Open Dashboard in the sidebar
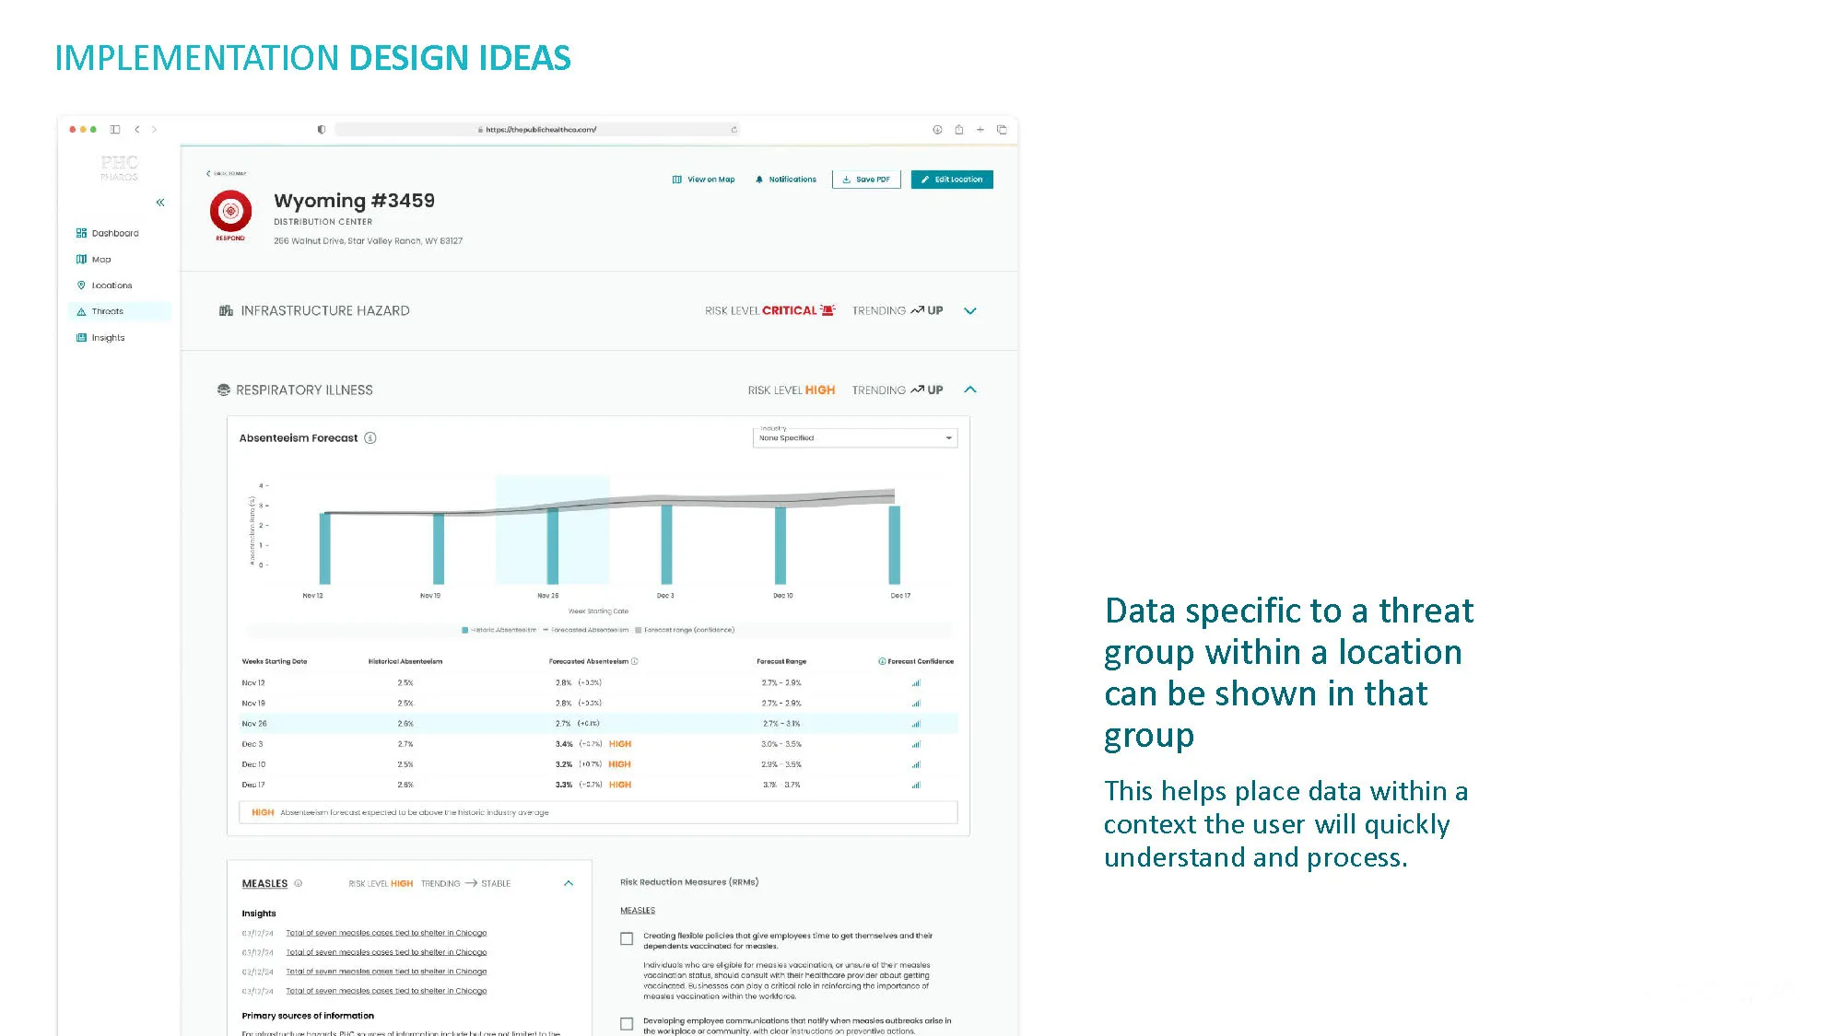The width and height of the screenshot is (1843, 1036). (x=115, y=233)
